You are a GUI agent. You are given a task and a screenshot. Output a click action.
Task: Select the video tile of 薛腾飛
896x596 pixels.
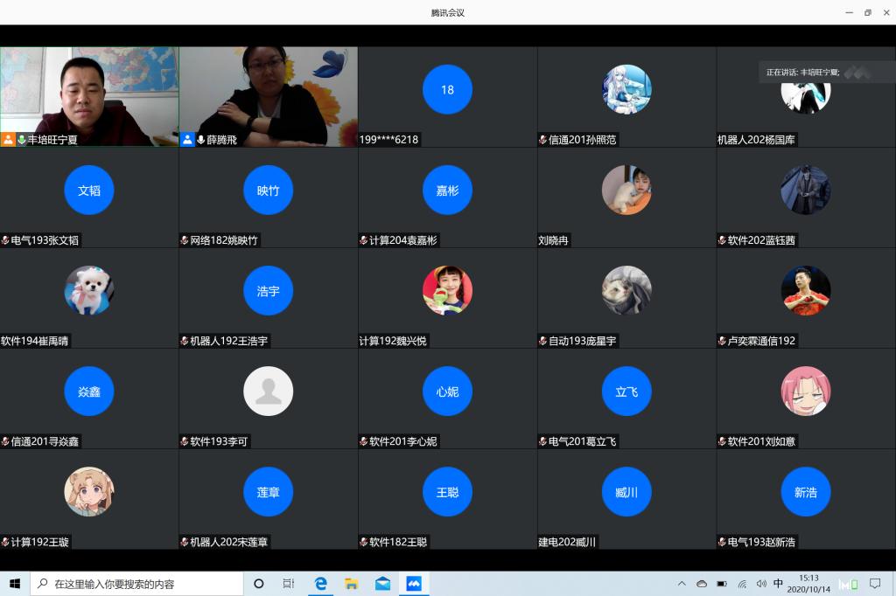pyautogui.click(x=269, y=92)
